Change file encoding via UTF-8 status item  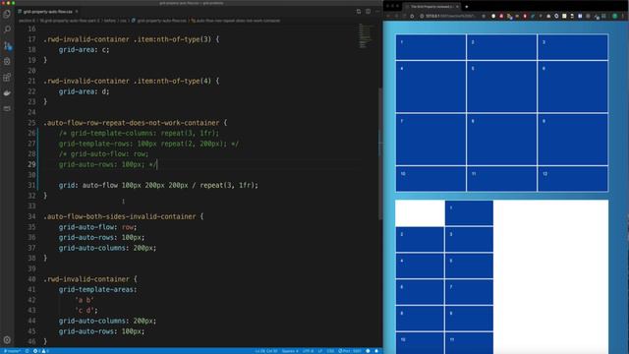(308, 351)
